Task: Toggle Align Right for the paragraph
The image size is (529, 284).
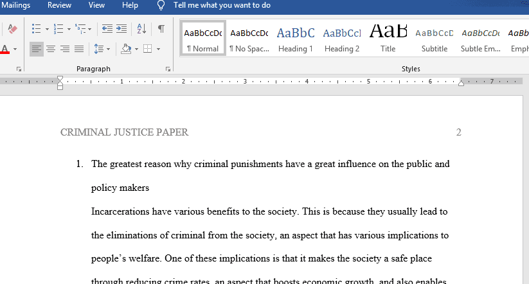Action: pyautogui.click(x=65, y=49)
